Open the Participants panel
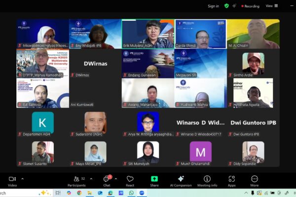 pos(75,180)
